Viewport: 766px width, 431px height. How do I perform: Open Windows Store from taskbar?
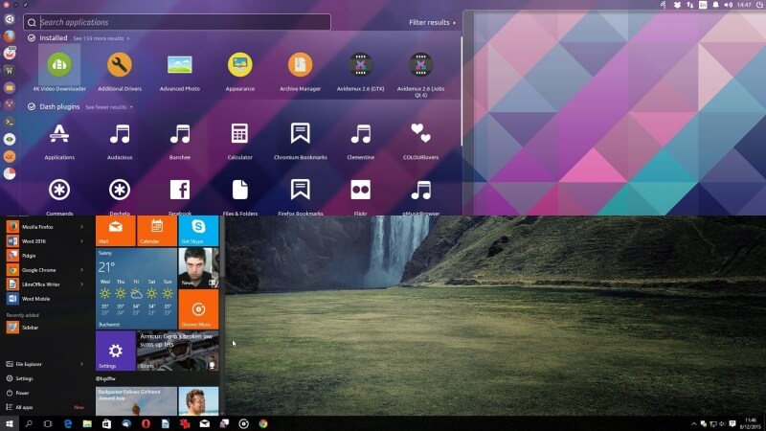pyautogui.click(x=106, y=423)
